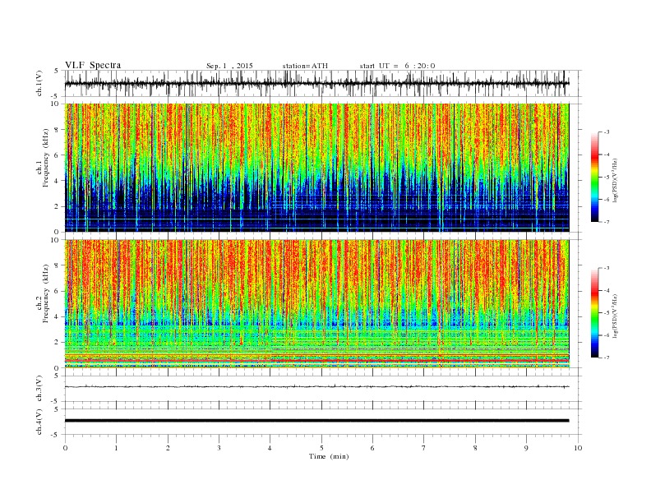Click the ch.1 PSD color bar
Image resolution: width=651 pixels, height=503 pixels.
pyautogui.click(x=595, y=177)
